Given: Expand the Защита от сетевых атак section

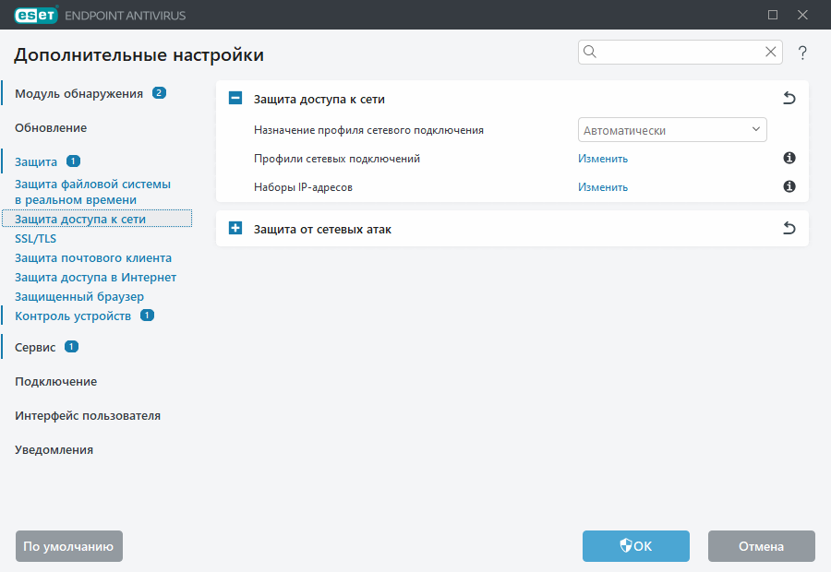Looking at the screenshot, I should point(235,228).
